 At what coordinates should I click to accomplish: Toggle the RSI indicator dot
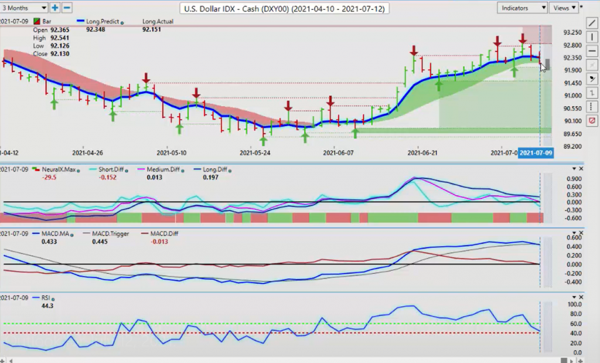pos(53,298)
